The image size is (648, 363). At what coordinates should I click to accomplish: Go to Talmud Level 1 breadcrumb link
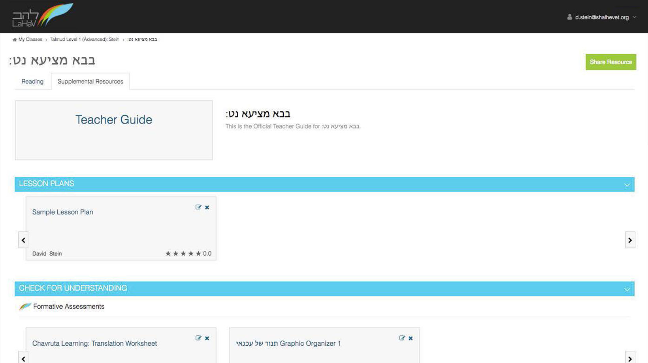coord(85,39)
